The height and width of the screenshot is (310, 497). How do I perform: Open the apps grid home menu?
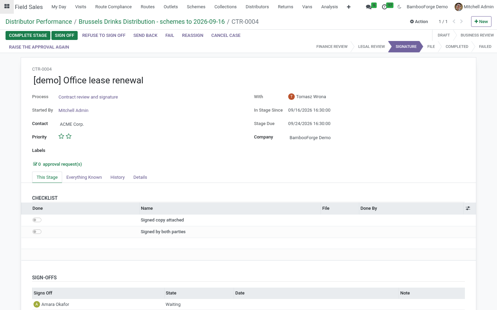point(7,7)
